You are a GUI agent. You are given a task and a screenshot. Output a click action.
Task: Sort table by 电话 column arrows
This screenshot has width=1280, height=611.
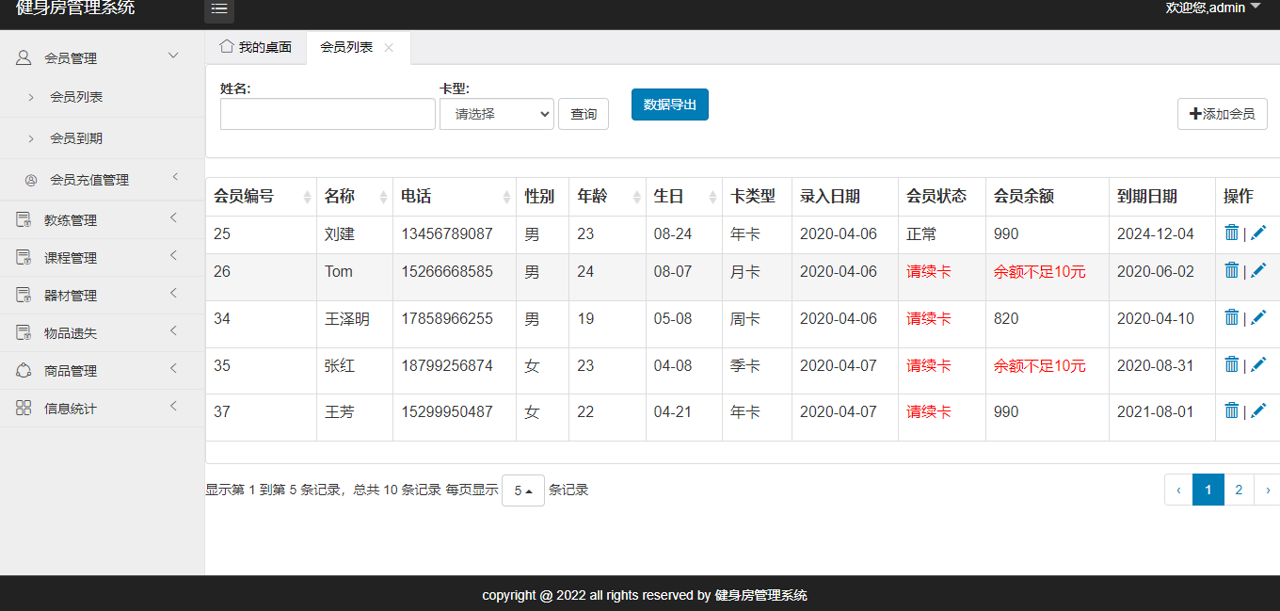coord(506,197)
